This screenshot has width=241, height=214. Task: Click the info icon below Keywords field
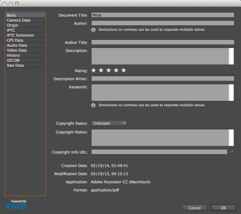click(x=93, y=105)
